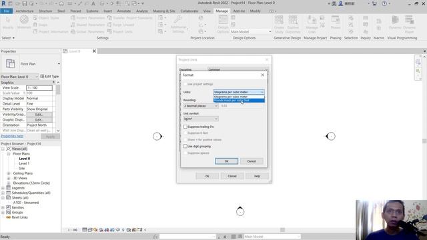
Task: Click Transfer Project Standards
Action: (129, 18)
